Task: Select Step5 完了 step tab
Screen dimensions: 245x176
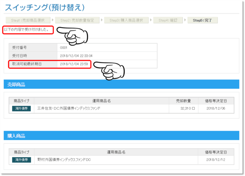Action: (203, 20)
